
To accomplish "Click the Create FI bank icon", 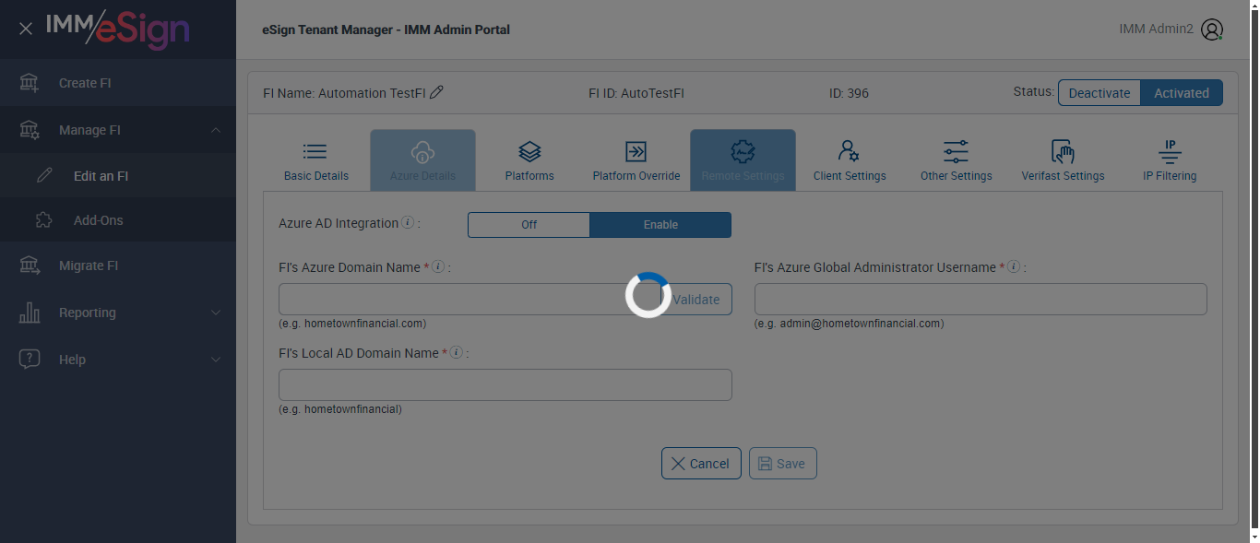I will click(30, 83).
